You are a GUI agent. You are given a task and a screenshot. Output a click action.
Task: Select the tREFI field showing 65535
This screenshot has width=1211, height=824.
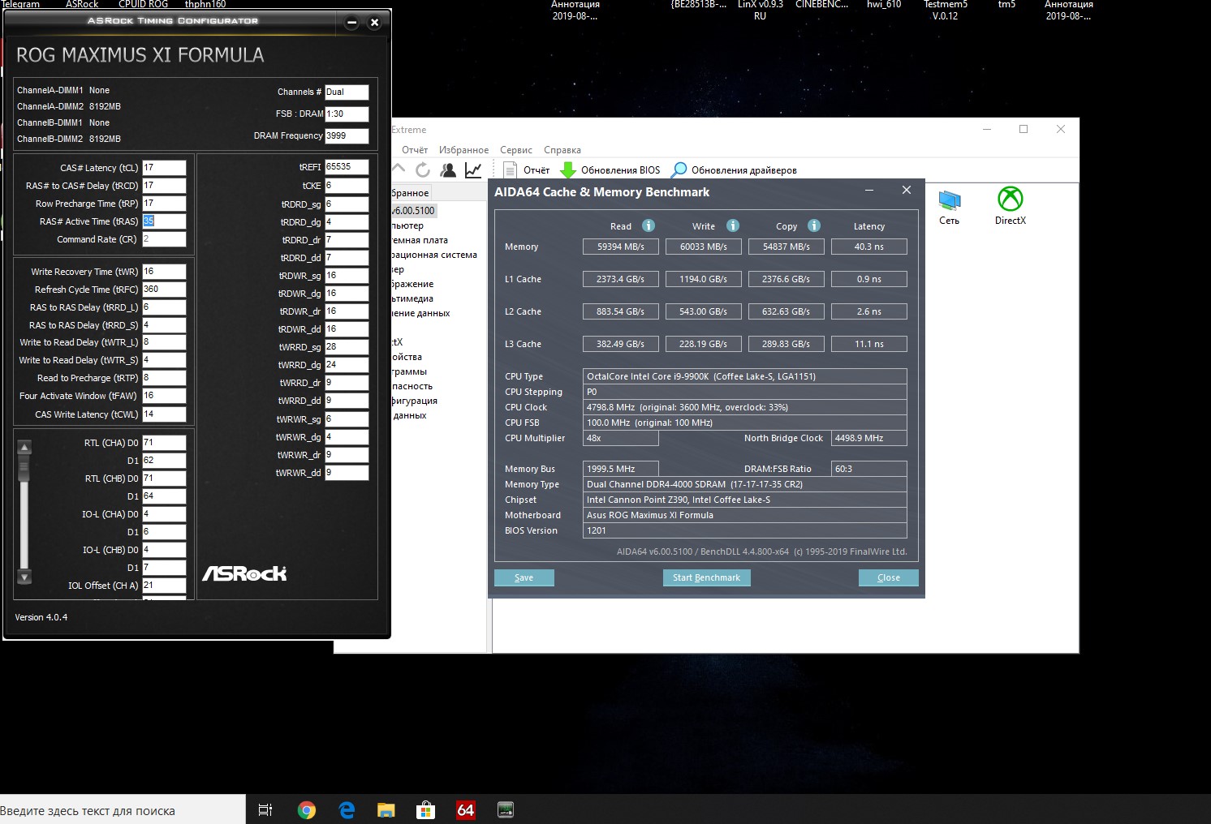point(347,167)
